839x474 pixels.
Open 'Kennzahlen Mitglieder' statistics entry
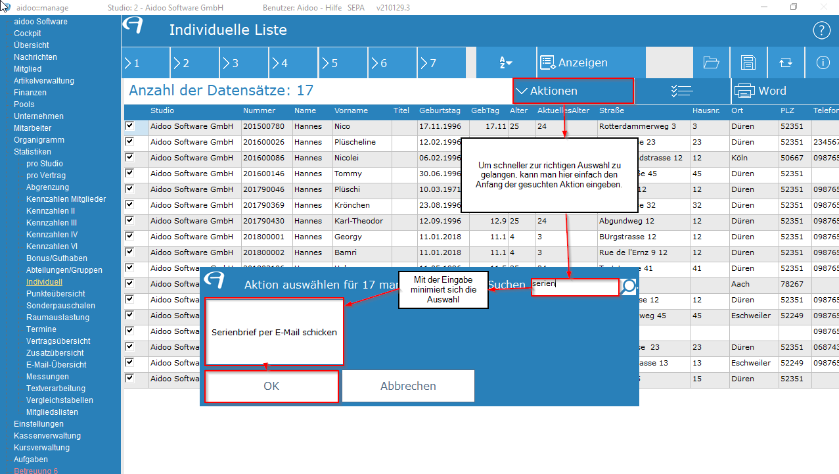[x=66, y=199]
